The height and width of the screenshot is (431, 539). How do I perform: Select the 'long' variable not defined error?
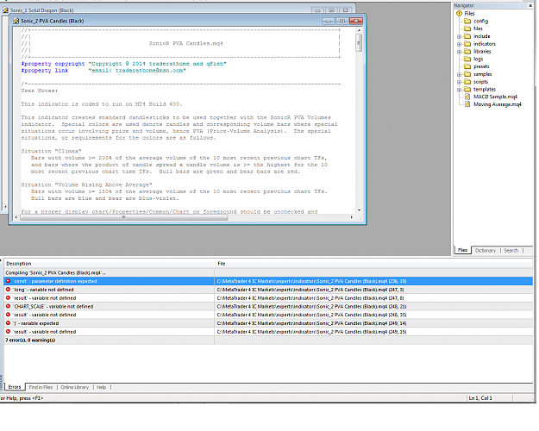[x=268, y=290]
